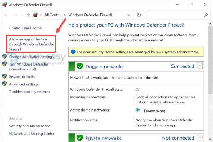
Task: Click the Back navigation arrow
Action: [x=5, y=15]
